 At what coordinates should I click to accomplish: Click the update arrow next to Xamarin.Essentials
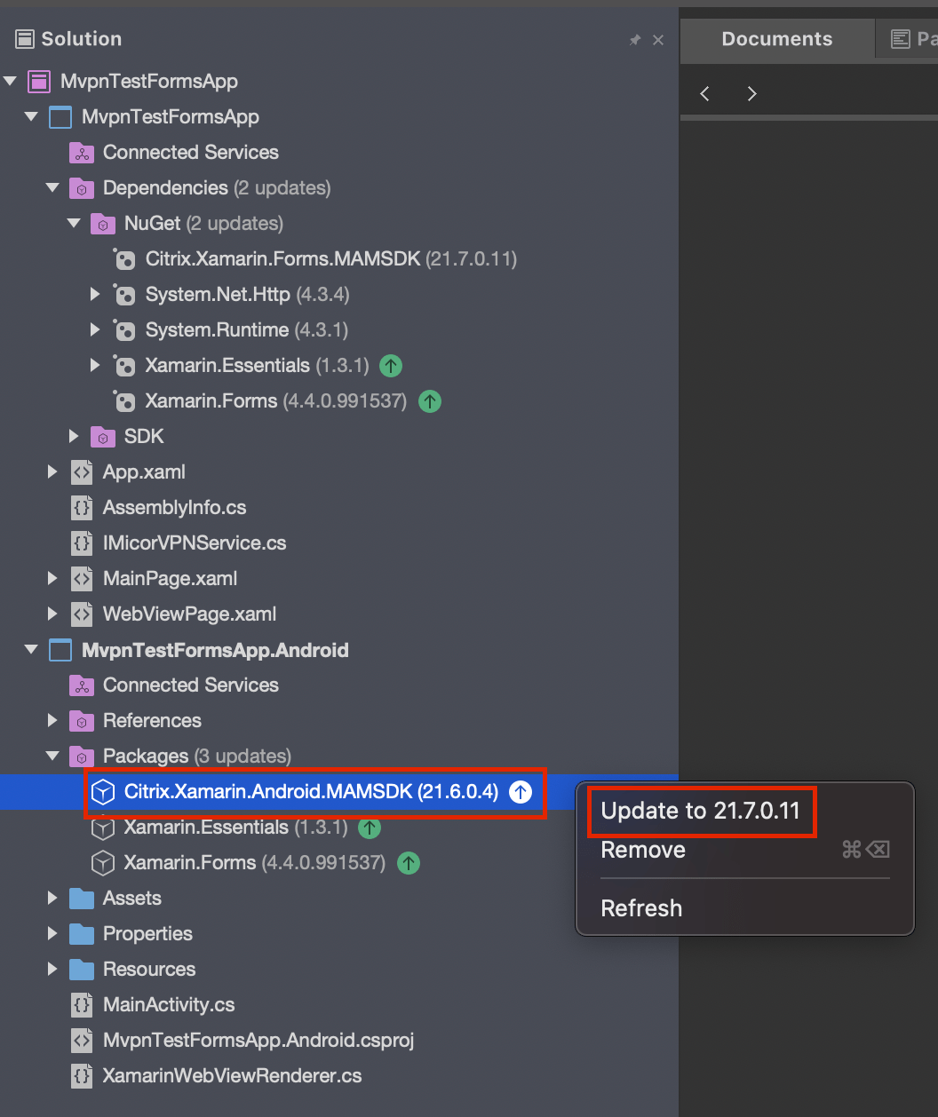coord(391,365)
